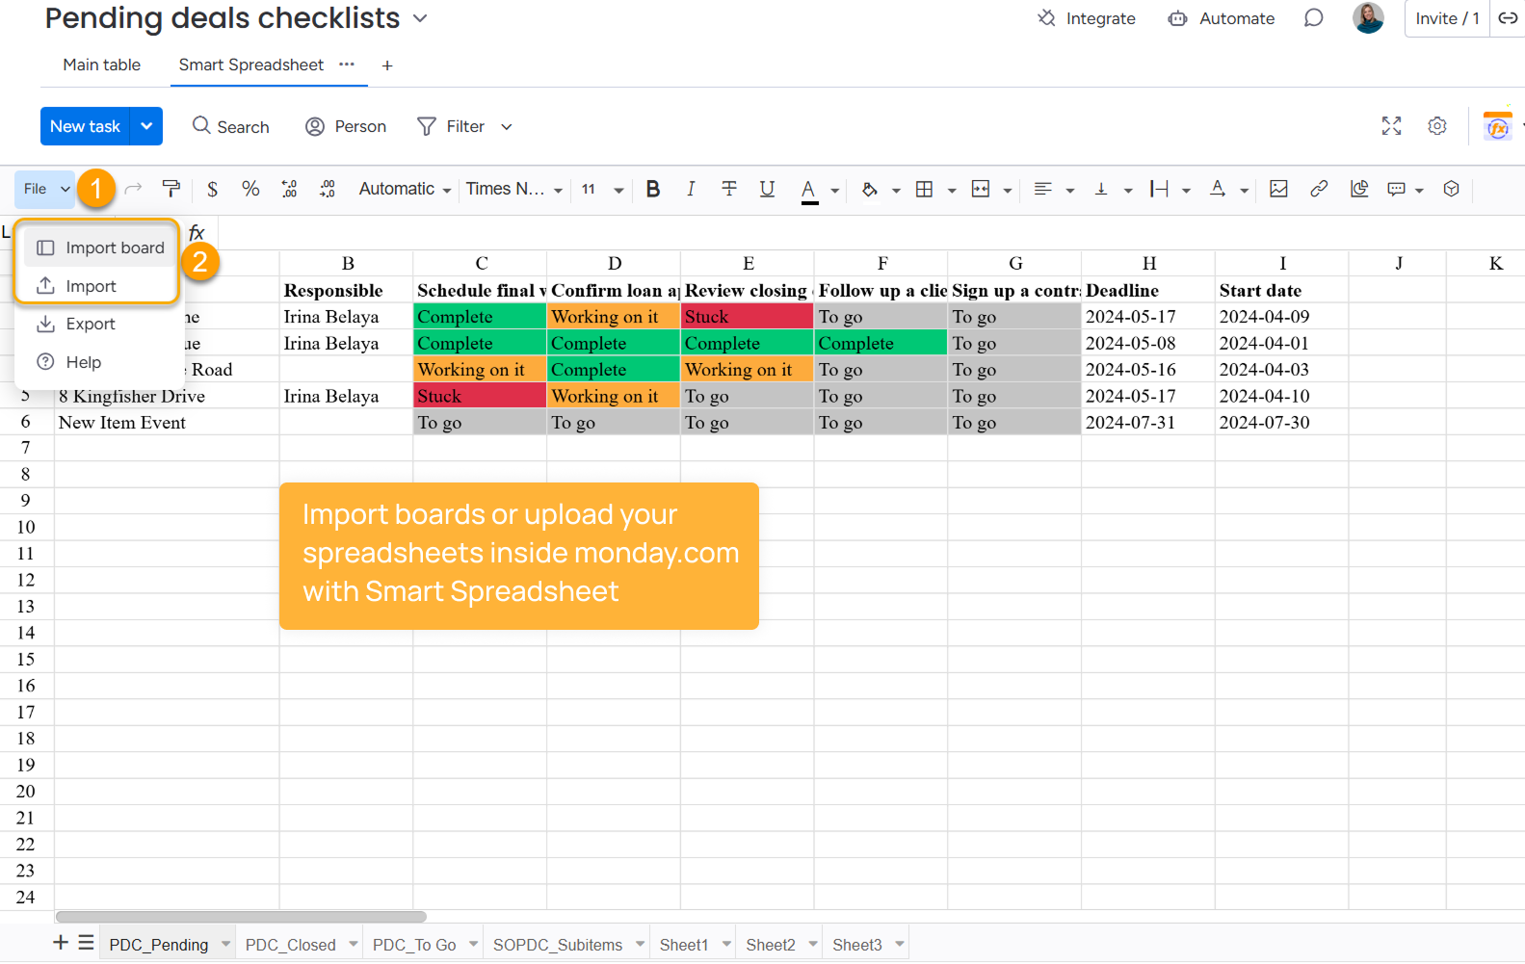Click the user avatar picture
The image size is (1525, 964).
1368,17
